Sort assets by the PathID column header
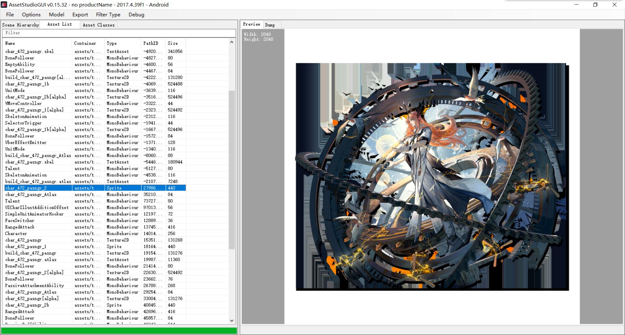This screenshot has height=335, width=625. (x=153, y=43)
